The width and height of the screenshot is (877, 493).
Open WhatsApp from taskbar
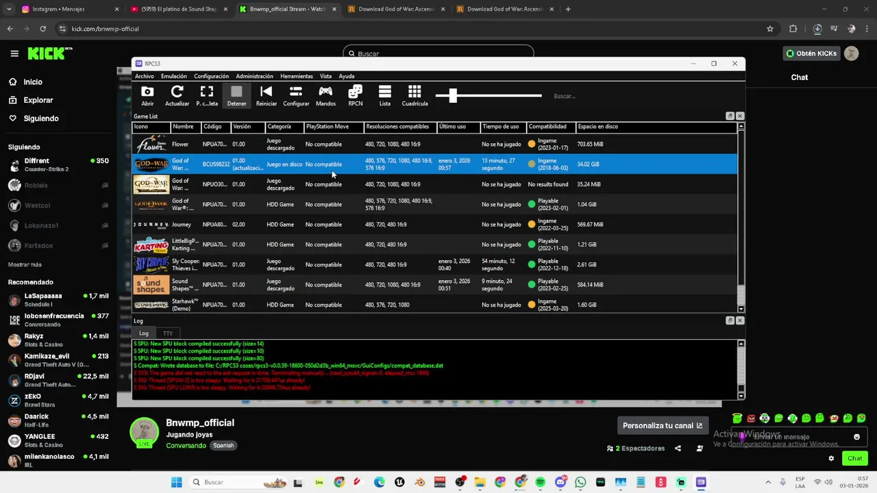(x=581, y=482)
